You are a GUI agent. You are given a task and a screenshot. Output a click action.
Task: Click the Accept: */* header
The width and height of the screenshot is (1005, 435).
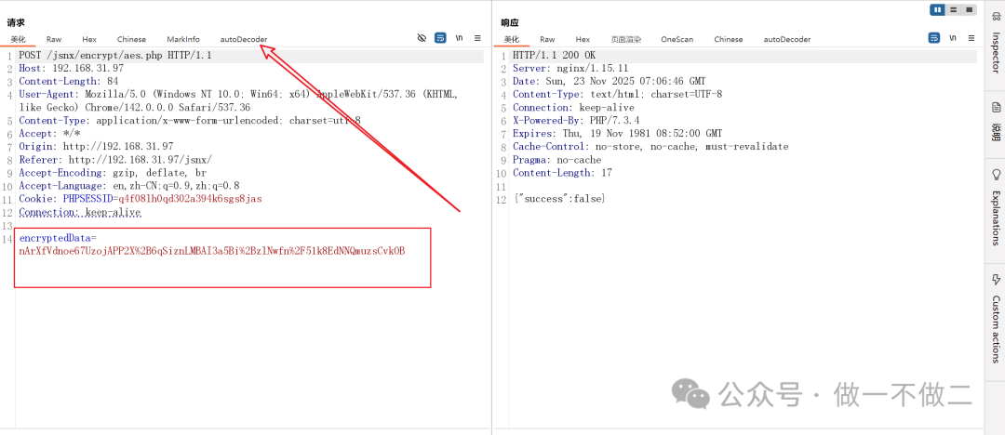49,134
